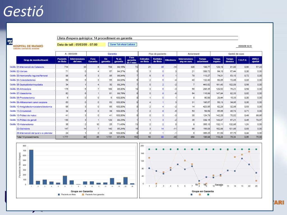Click the IARLE ajustat column header
The height and width of the screenshot is (215, 287).
pos(255,60)
